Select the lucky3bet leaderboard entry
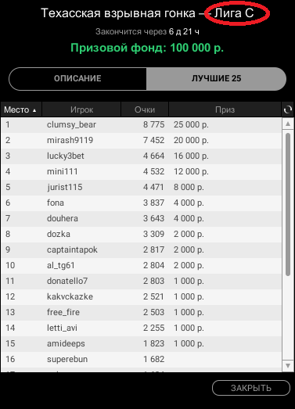Screen dimensions: 295x409 click(141, 156)
